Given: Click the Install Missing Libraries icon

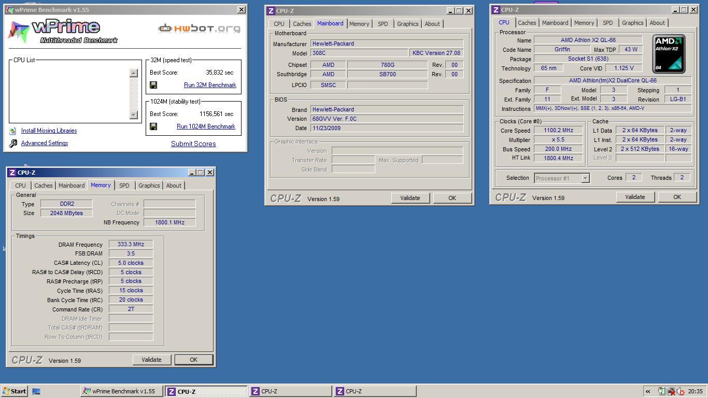Looking at the screenshot, I should (x=13, y=131).
